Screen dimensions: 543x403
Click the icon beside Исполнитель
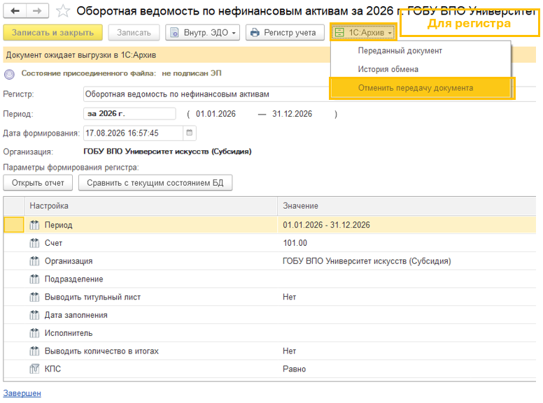point(34,333)
